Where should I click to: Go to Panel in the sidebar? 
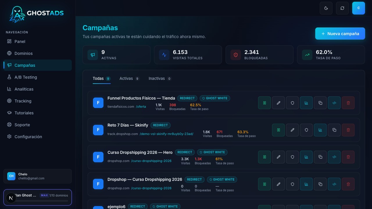tap(37, 42)
